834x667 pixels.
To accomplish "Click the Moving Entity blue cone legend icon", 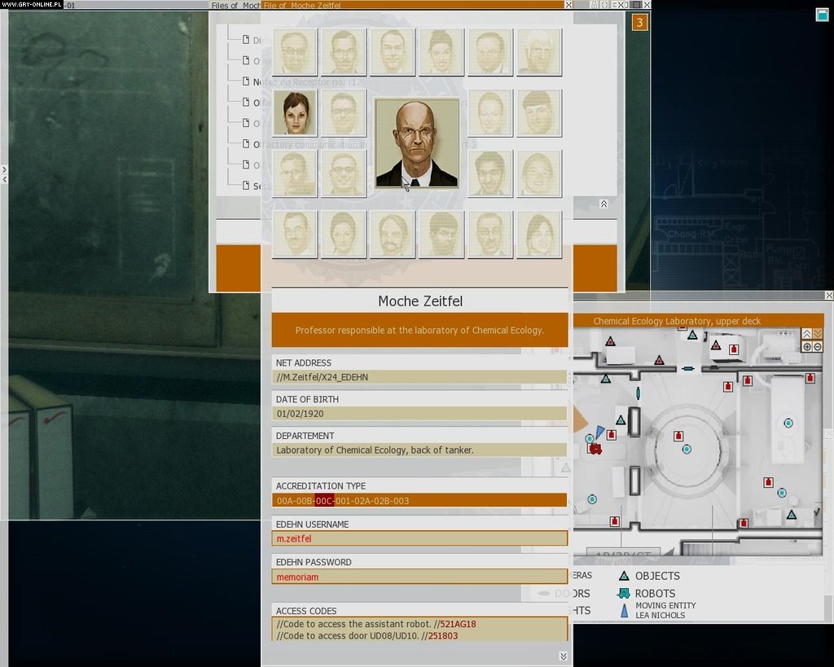I will (625, 611).
